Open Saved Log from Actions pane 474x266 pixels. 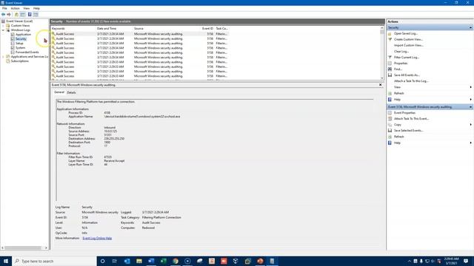point(405,33)
